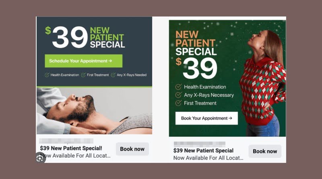Click the checkmark next to Health Examination in green ad
This screenshot has width=322, height=179.
(x=178, y=87)
